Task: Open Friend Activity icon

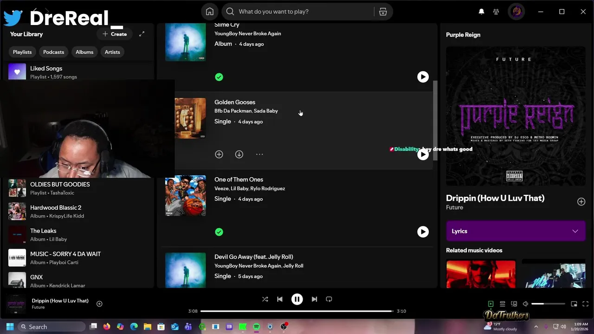Action: pyautogui.click(x=496, y=12)
